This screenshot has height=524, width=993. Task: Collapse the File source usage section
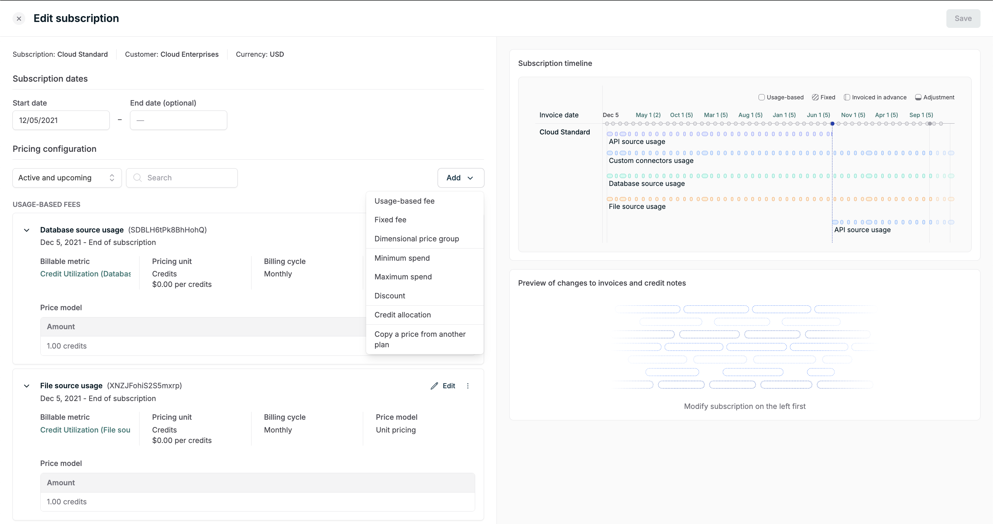pyautogui.click(x=27, y=386)
